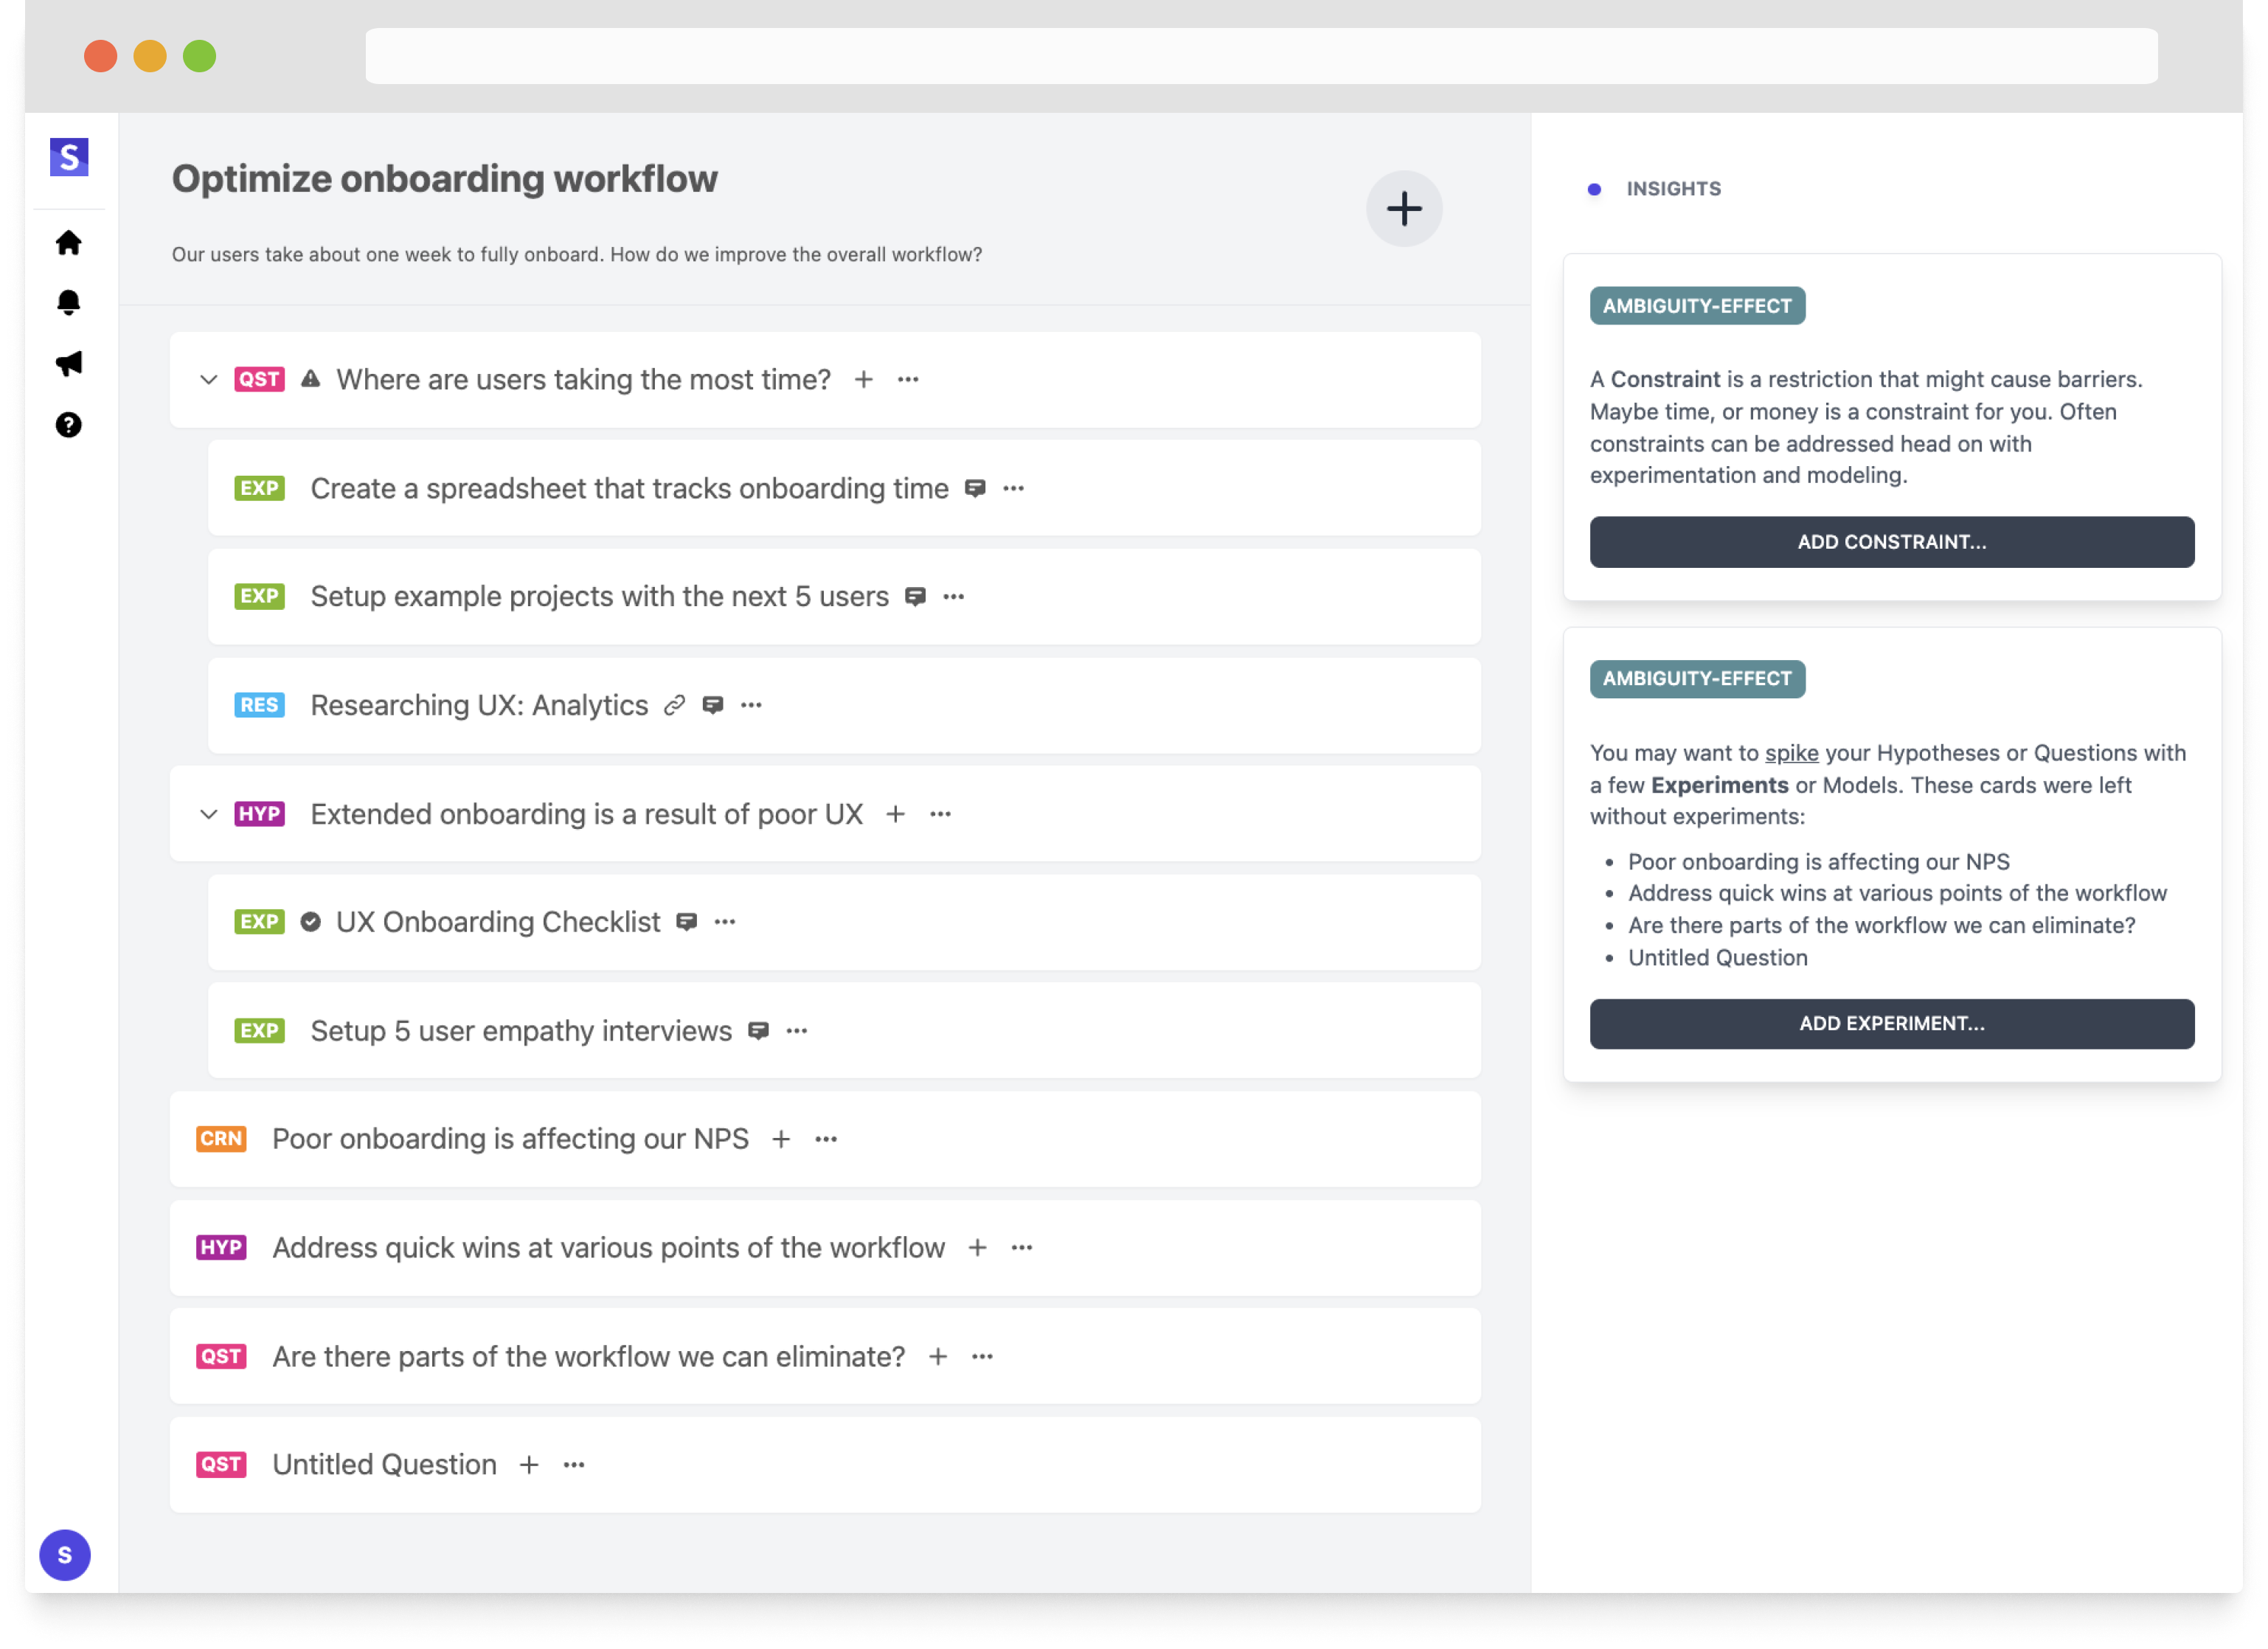Open user avatar S at bottom left
This screenshot has width=2268, height=1649.
[x=65, y=1556]
